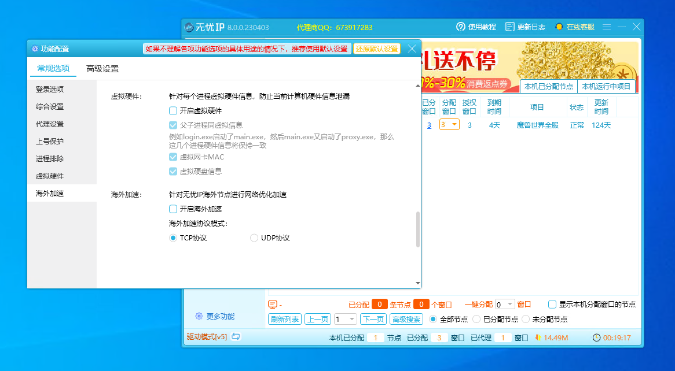Screen dimensions: 675x371
Task: Open the 更新日志 changelog
Action: pyautogui.click(x=525, y=27)
